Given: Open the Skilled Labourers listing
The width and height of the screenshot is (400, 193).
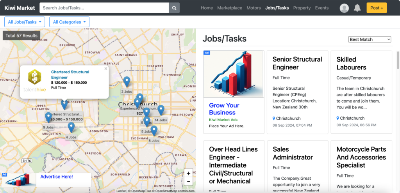Looking at the screenshot, I should click(351, 63).
